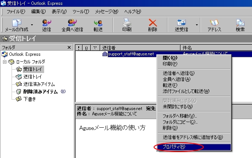Choose 送信者へ返信(S) in context menu
Image resolution: width=252 pixels, height=158 pixels.
[x=194, y=73]
